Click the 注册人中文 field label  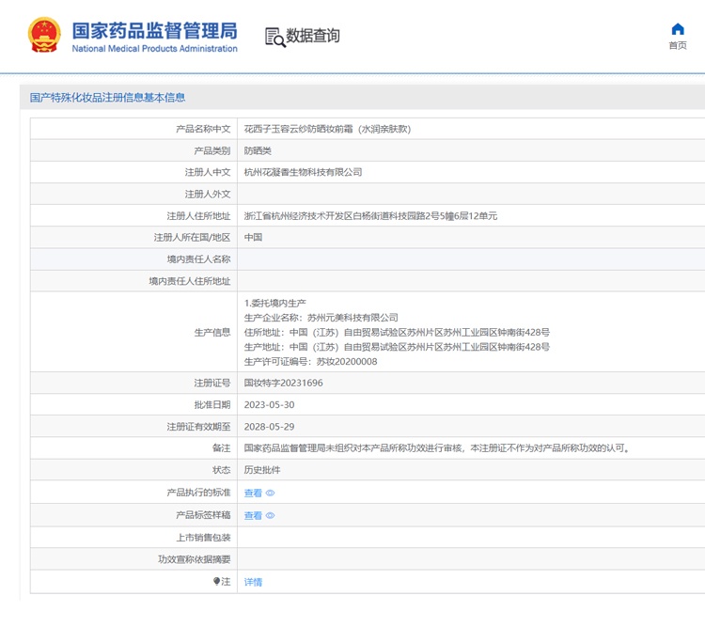pyautogui.click(x=208, y=172)
